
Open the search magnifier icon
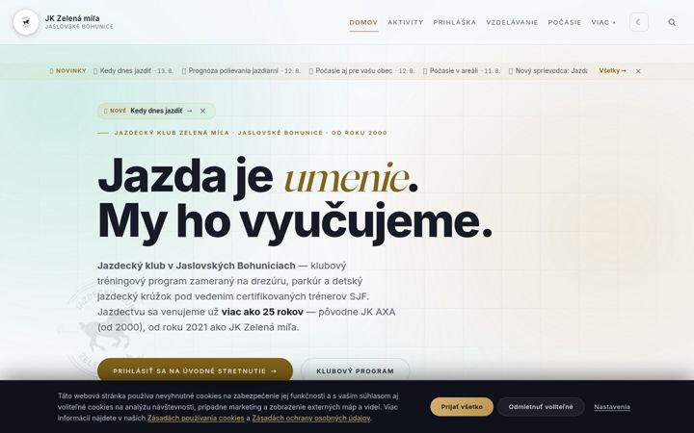point(672,22)
